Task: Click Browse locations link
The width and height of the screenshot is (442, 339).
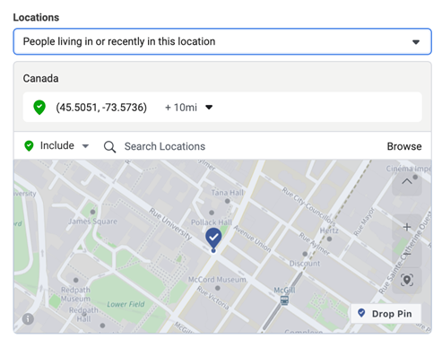Action: (x=404, y=146)
